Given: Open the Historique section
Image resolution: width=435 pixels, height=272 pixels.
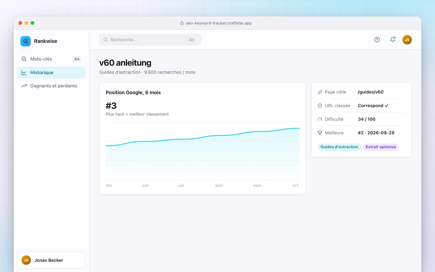Looking at the screenshot, I should pyautogui.click(x=51, y=72).
